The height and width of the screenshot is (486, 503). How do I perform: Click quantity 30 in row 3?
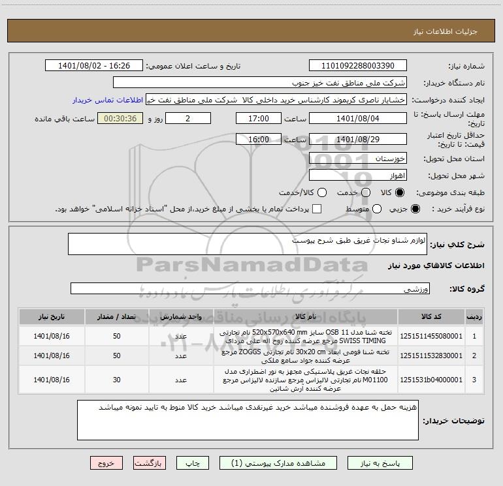click(116, 380)
